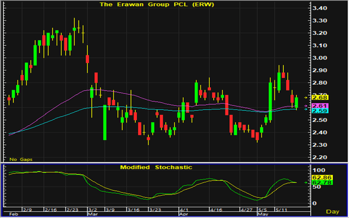Image resolution: width=349 pixels, height=218 pixels.
Task: Click the green arrow marker beside stochastic values
Action: click(307, 182)
